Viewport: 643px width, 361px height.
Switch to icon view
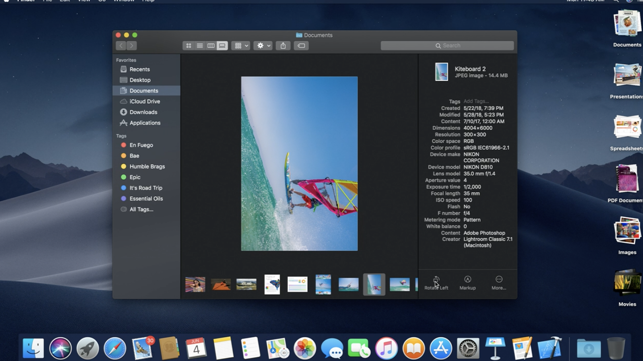click(188, 46)
